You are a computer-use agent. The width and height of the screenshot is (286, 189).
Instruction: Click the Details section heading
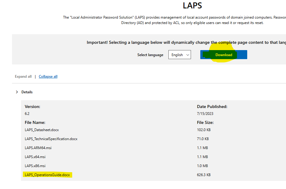coord(27,92)
